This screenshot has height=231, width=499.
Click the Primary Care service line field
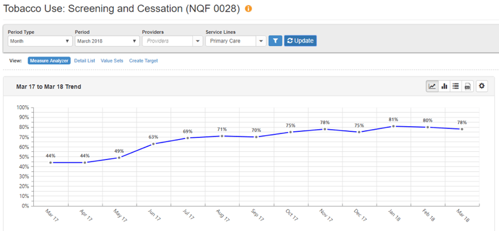[231, 41]
